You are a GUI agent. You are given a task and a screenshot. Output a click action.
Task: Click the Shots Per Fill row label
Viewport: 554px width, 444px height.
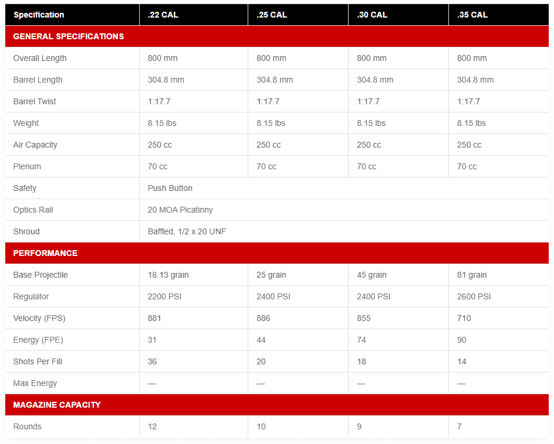tap(38, 362)
